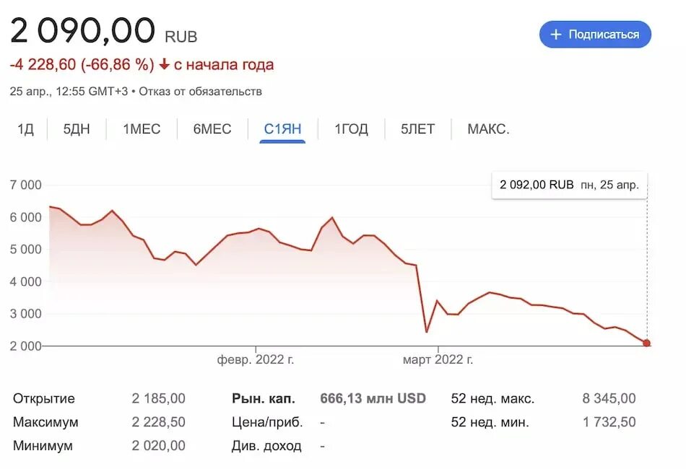Click the 52 нед. макс. value 8 345,00
686x469 pixels.
609,398
